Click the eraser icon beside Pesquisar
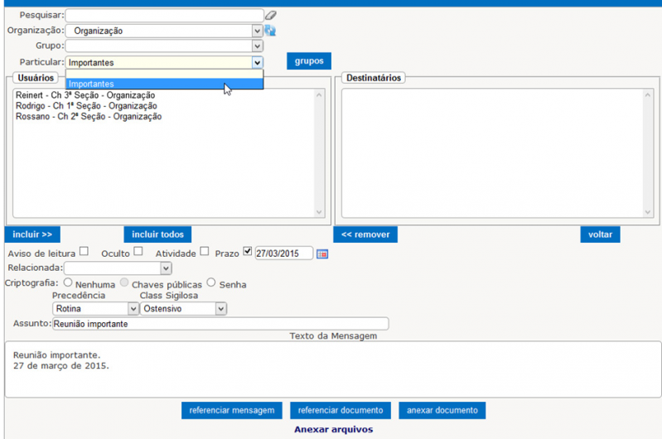Viewport: 662px width, 439px height. click(271, 15)
